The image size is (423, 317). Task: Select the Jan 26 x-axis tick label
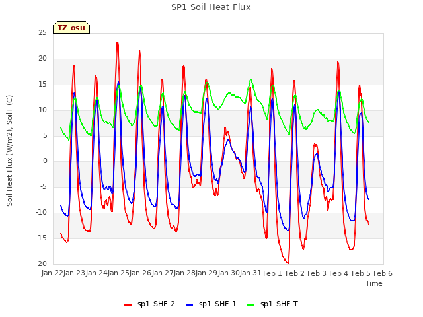[x=140, y=273]
